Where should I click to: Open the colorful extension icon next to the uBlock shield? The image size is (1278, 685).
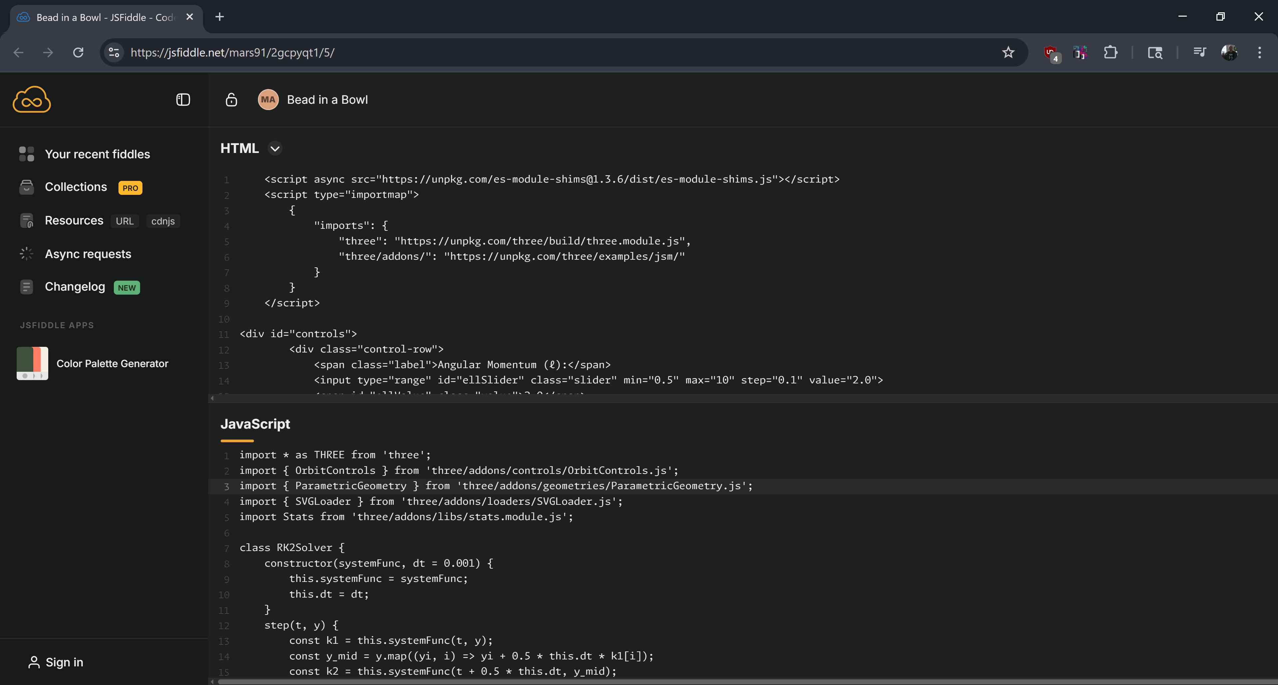(x=1080, y=52)
